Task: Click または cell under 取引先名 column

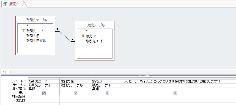Action: 75,101
